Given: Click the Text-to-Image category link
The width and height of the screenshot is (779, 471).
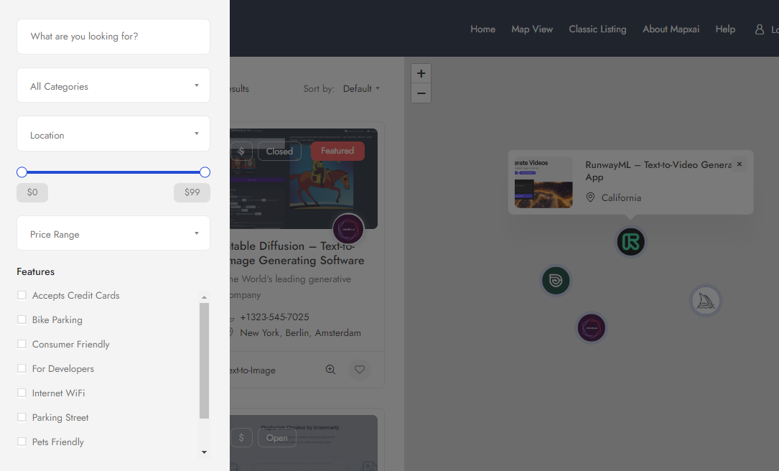Looking at the screenshot, I should coord(253,370).
